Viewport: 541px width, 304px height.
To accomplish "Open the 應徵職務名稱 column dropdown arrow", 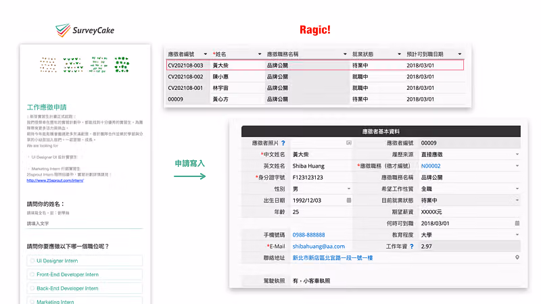I will 345,54.
